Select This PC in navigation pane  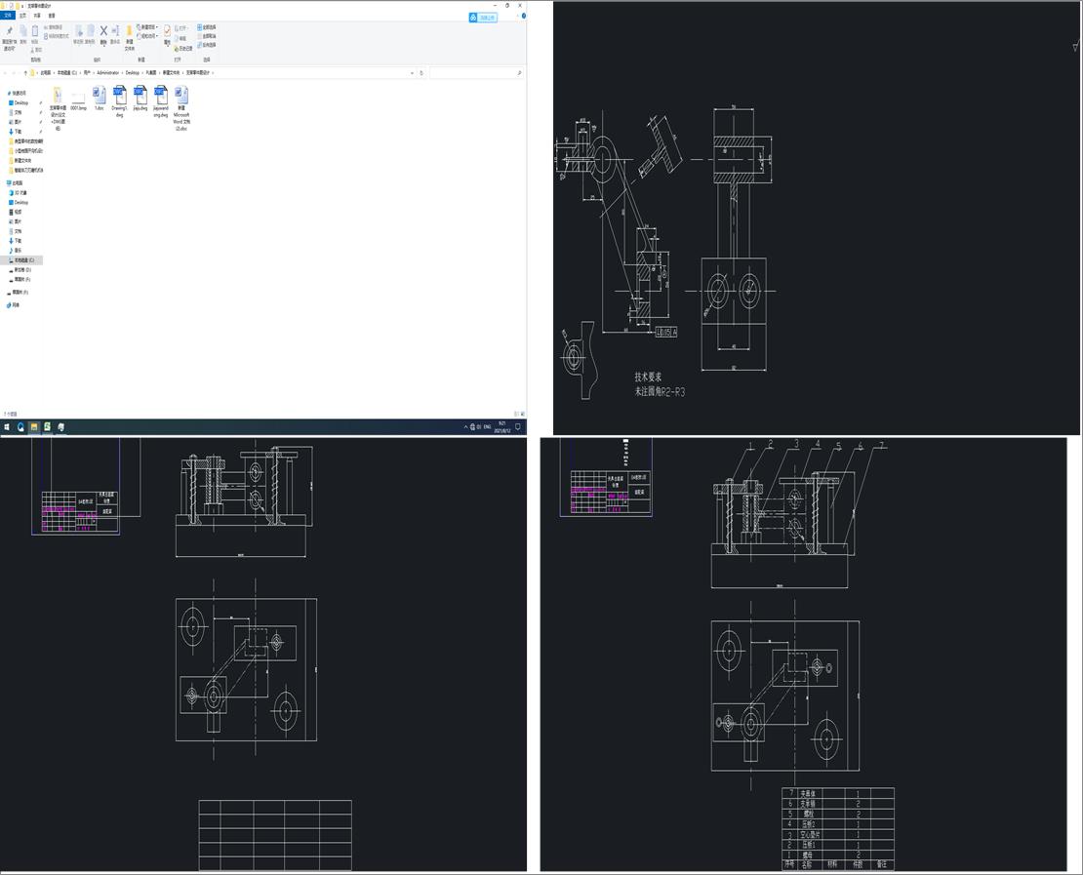pyautogui.click(x=16, y=183)
